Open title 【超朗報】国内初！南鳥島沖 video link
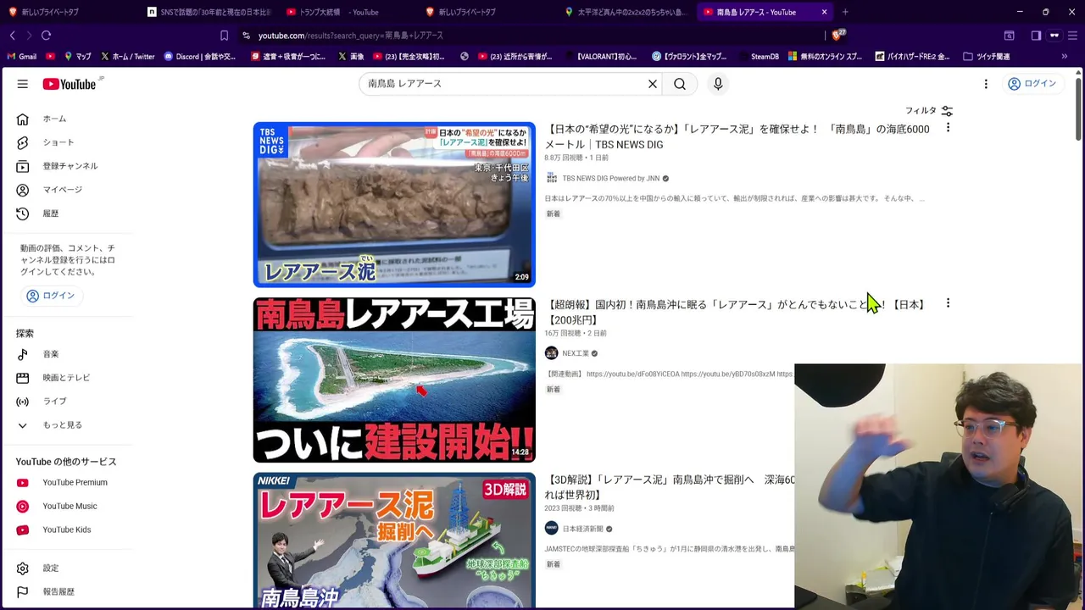 point(735,312)
